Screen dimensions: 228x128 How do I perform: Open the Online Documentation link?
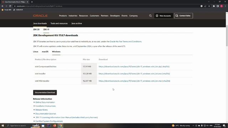pyautogui.click(x=45, y=102)
